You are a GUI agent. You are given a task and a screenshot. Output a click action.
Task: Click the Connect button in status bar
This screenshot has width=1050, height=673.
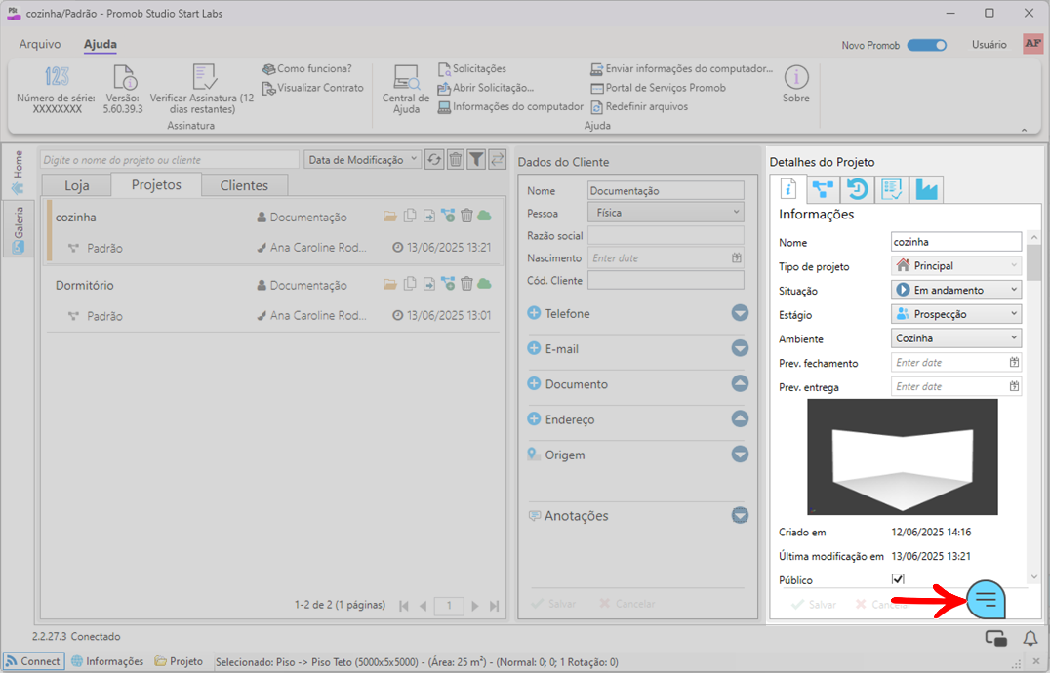coord(33,661)
